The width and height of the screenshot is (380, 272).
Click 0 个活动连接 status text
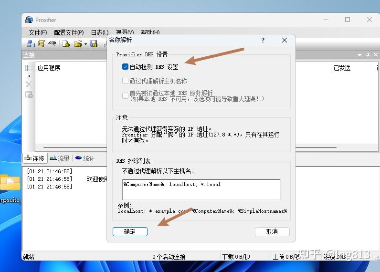pos(169,257)
